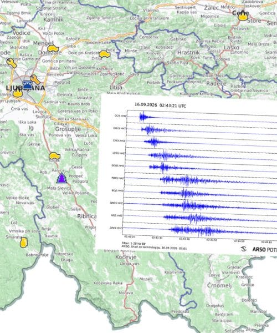Click the Kočevje town label
Viewport: 277px width, 333px height.
click(x=126, y=257)
